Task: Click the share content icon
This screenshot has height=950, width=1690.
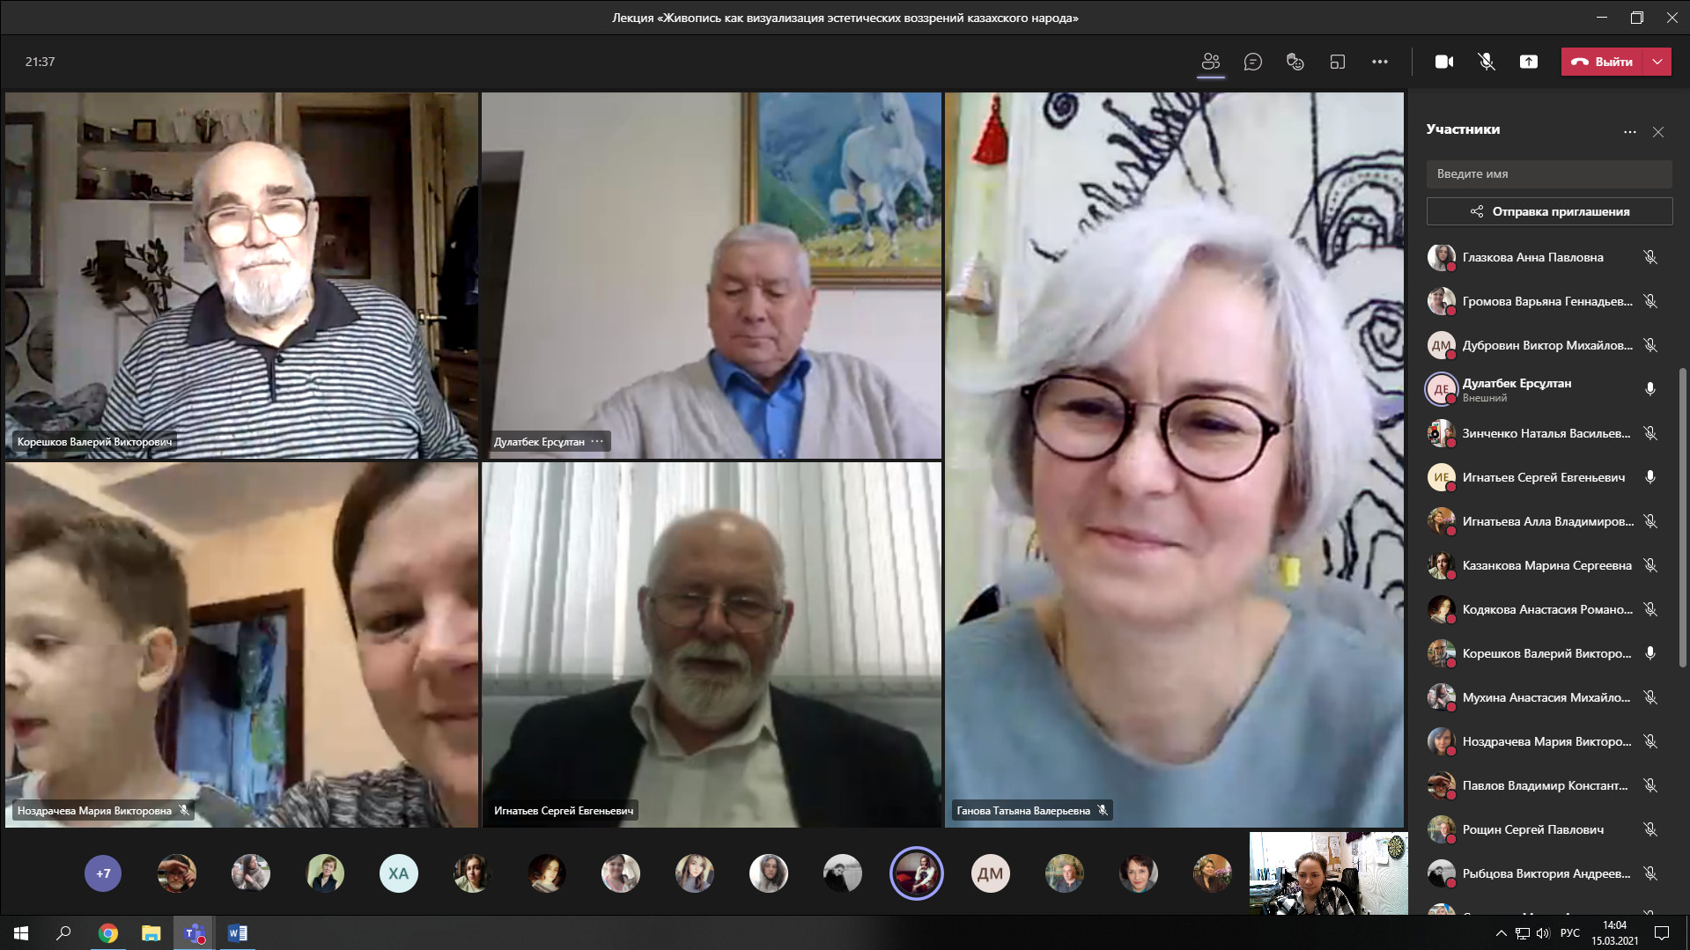Action: [1529, 62]
